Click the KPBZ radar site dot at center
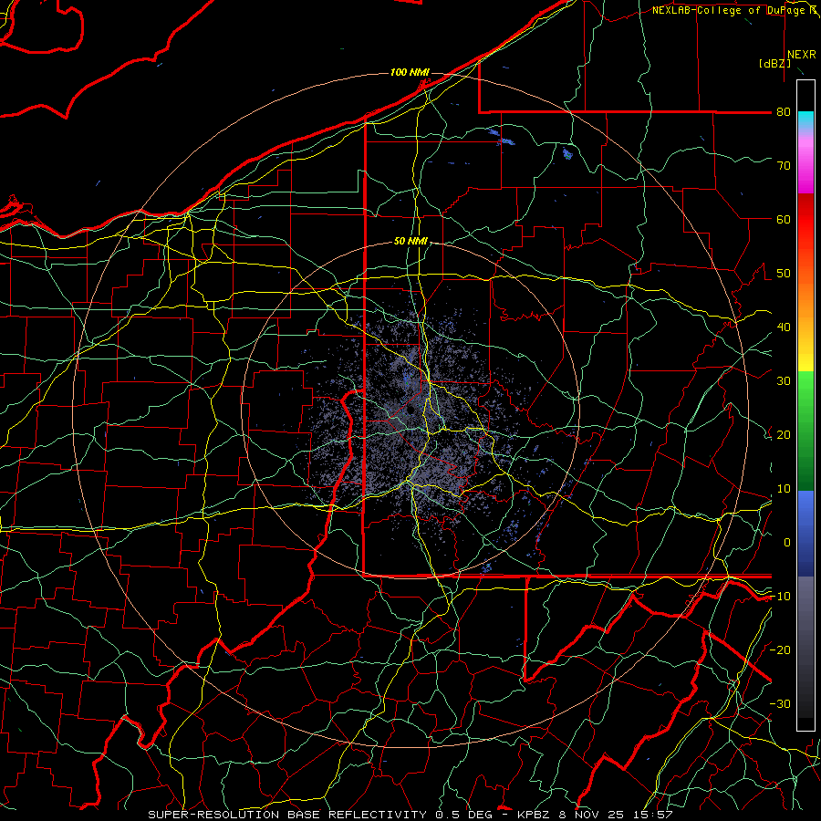821x821 pixels. [411, 410]
